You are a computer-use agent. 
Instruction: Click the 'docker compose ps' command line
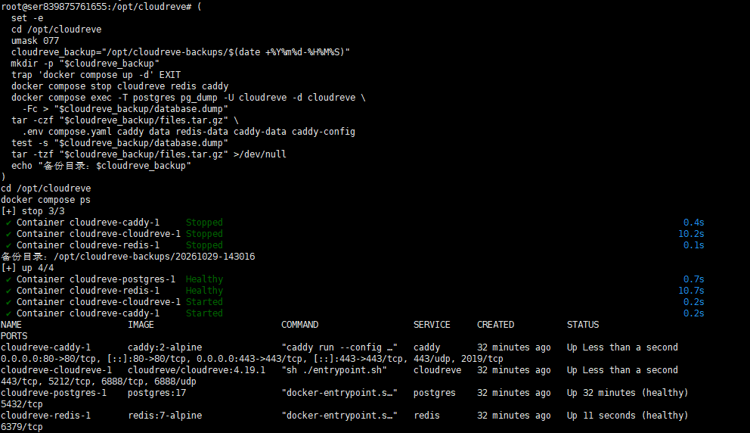(45, 200)
